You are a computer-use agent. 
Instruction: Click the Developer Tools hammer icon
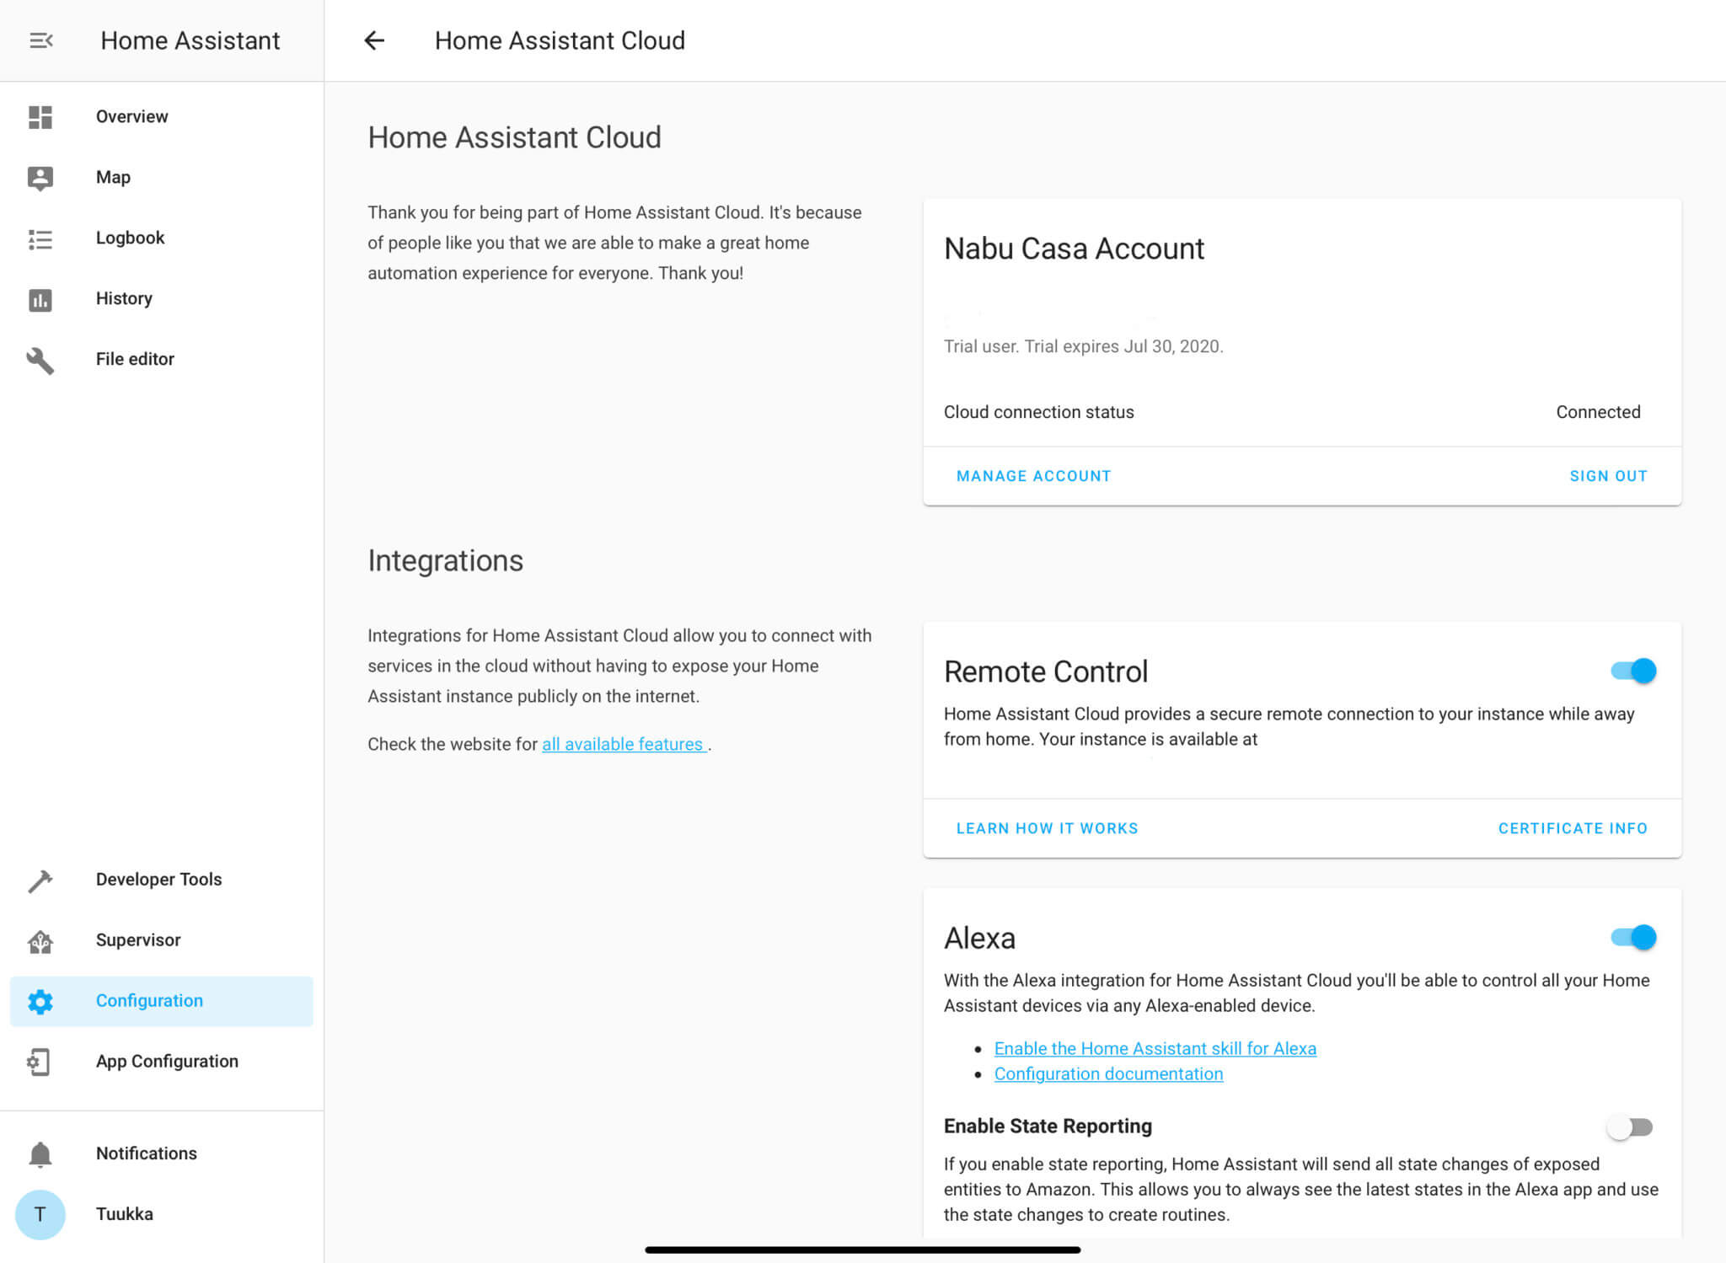tap(40, 880)
